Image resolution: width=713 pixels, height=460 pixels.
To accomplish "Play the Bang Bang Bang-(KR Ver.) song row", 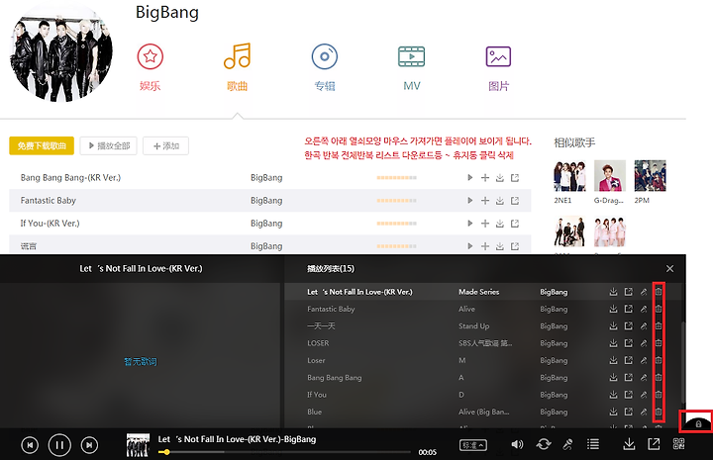I will [470, 177].
